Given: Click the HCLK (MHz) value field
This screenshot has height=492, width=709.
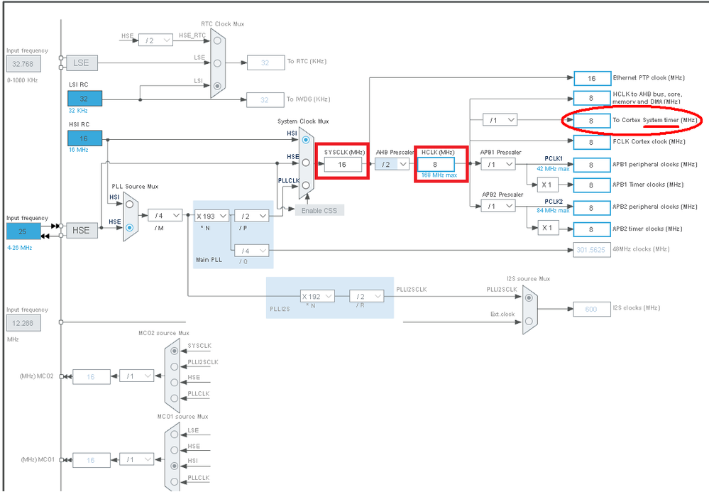Looking at the screenshot, I should pos(436,165).
